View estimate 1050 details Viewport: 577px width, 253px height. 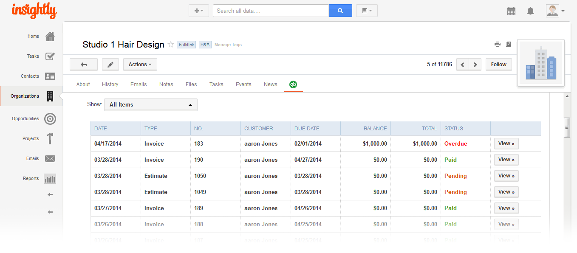tap(506, 176)
